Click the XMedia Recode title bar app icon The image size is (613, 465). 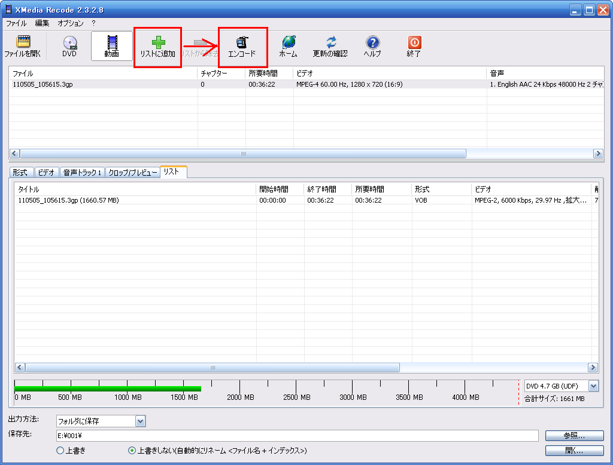pyautogui.click(x=8, y=10)
